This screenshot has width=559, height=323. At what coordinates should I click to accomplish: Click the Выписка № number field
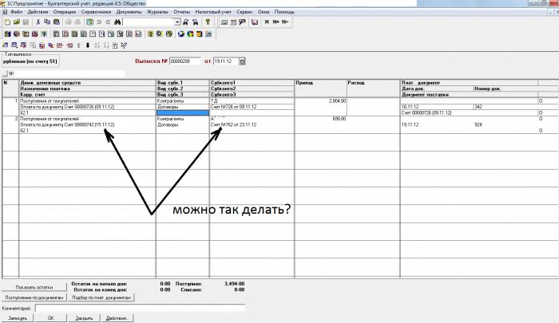click(x=185, y=61)
